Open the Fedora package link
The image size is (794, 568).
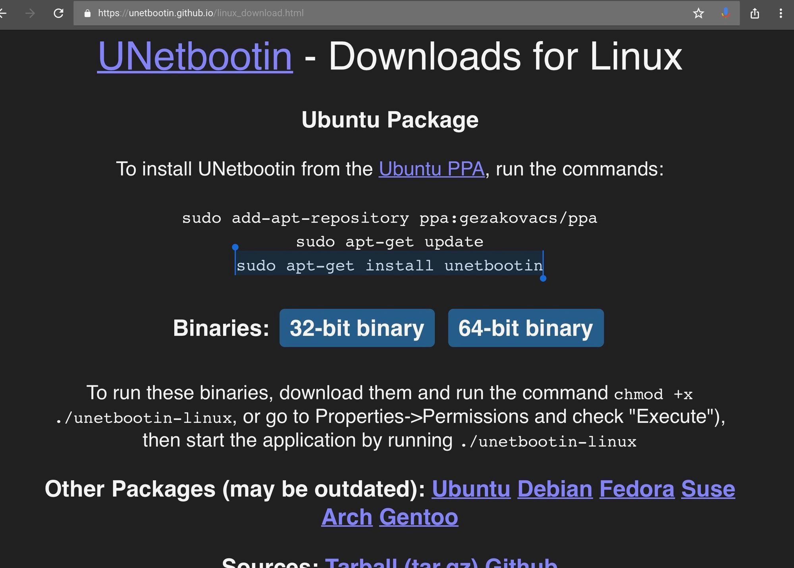pyautogui.click(x=637, y=489)
